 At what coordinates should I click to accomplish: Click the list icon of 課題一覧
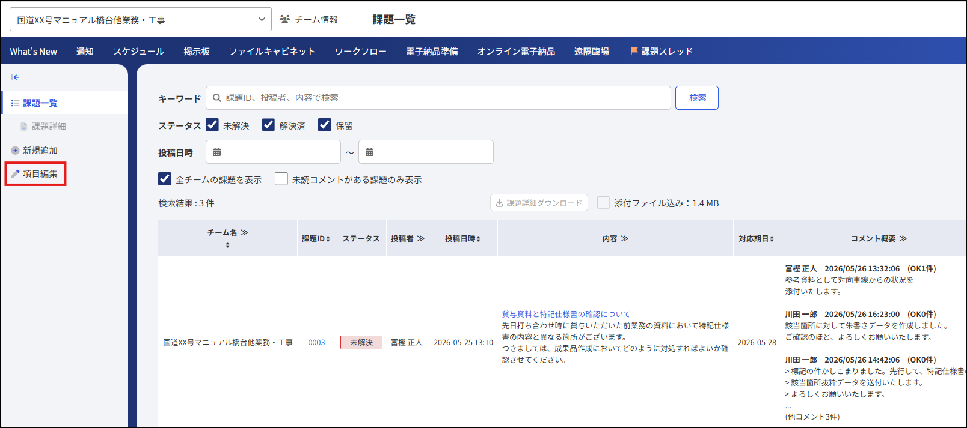(x=15, y=103)
